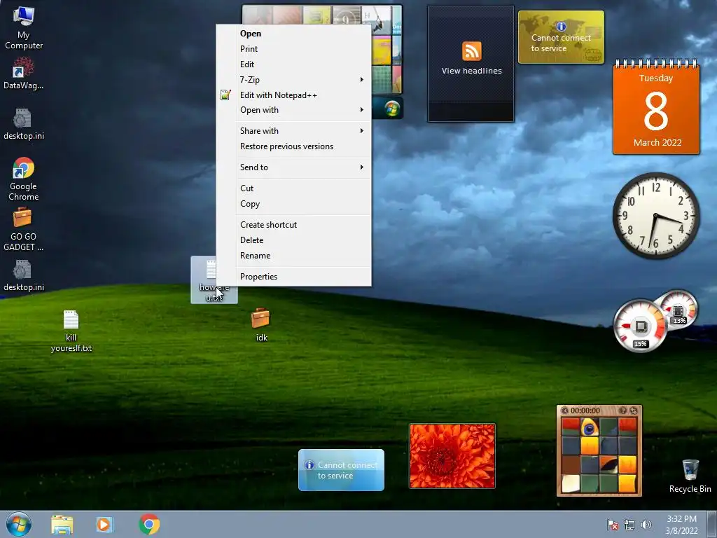Click the Show desktop button at taskbar end
717x538 pixels.
712,525
